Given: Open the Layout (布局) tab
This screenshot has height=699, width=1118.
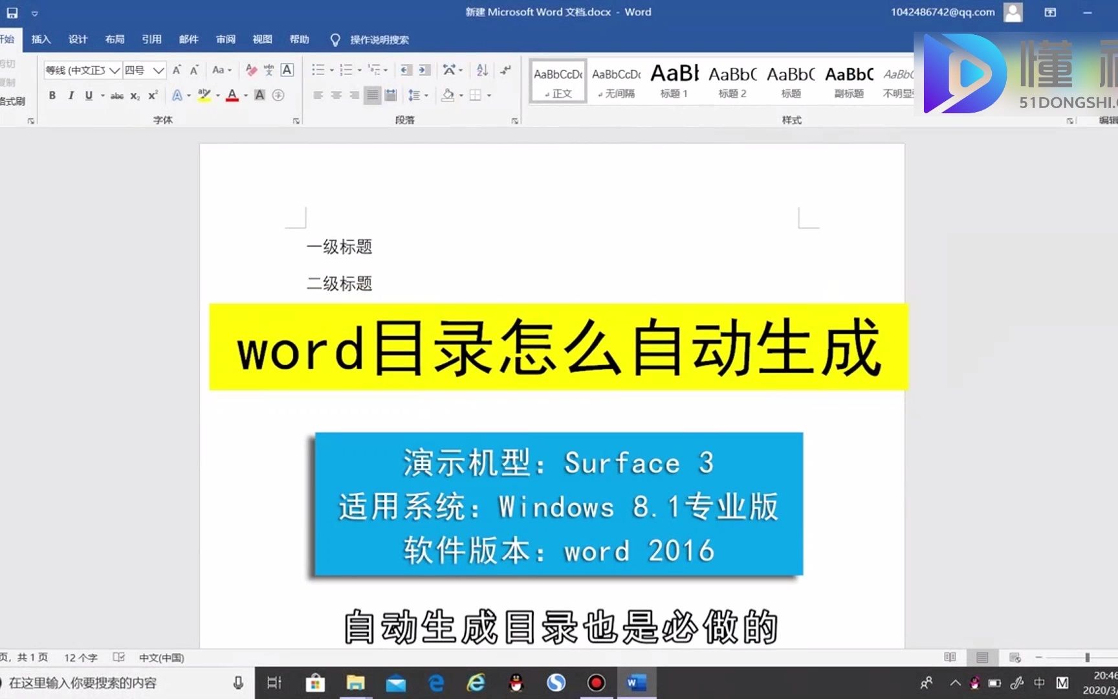Looking at the screenshot, I should point(115,39).
